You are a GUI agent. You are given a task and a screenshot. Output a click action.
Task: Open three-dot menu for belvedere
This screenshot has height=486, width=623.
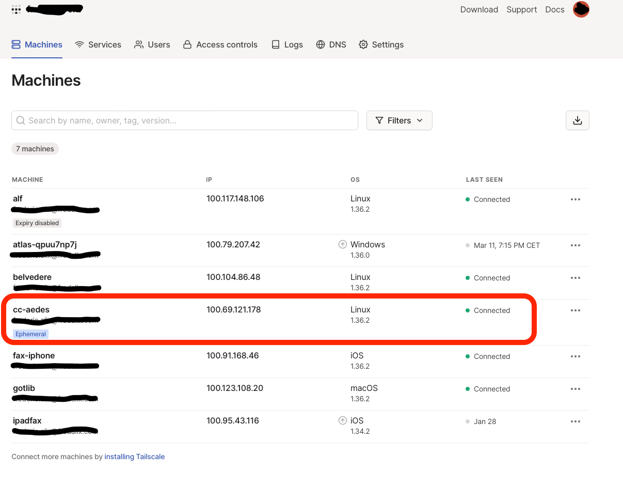(576, 278)
